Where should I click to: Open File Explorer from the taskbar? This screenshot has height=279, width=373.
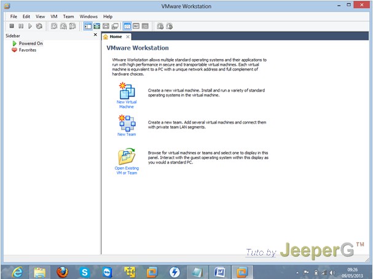[x=39, y=272]
